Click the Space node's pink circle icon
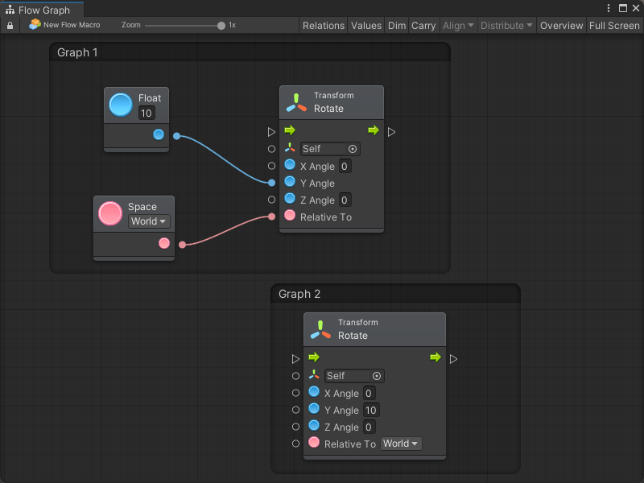 pyautogui.click(x=110, y=214)
